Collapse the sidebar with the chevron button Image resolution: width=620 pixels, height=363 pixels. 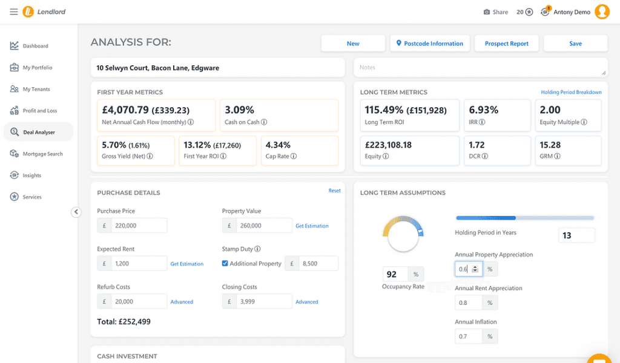pos(76,212)
